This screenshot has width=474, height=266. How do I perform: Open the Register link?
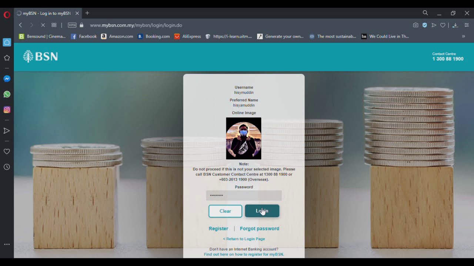[218, 229]
